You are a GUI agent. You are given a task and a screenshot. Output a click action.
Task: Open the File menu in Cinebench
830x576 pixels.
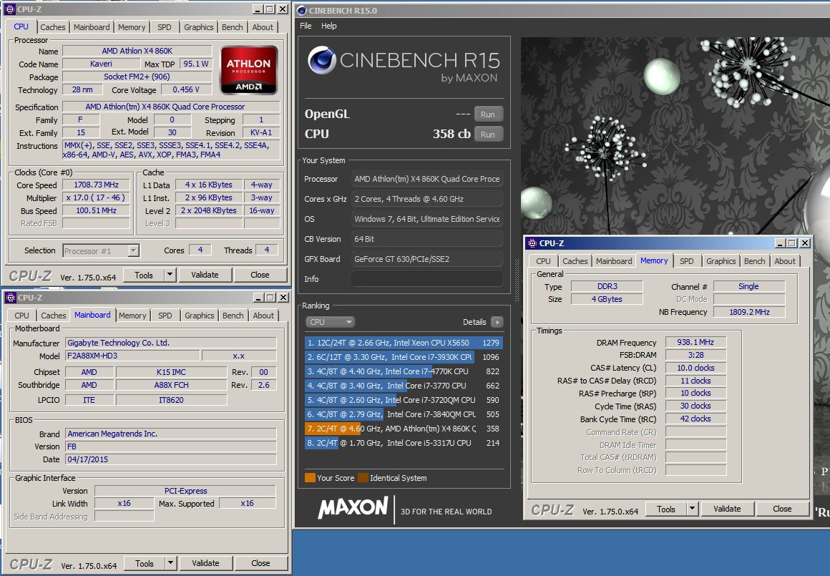click(306, 26)
